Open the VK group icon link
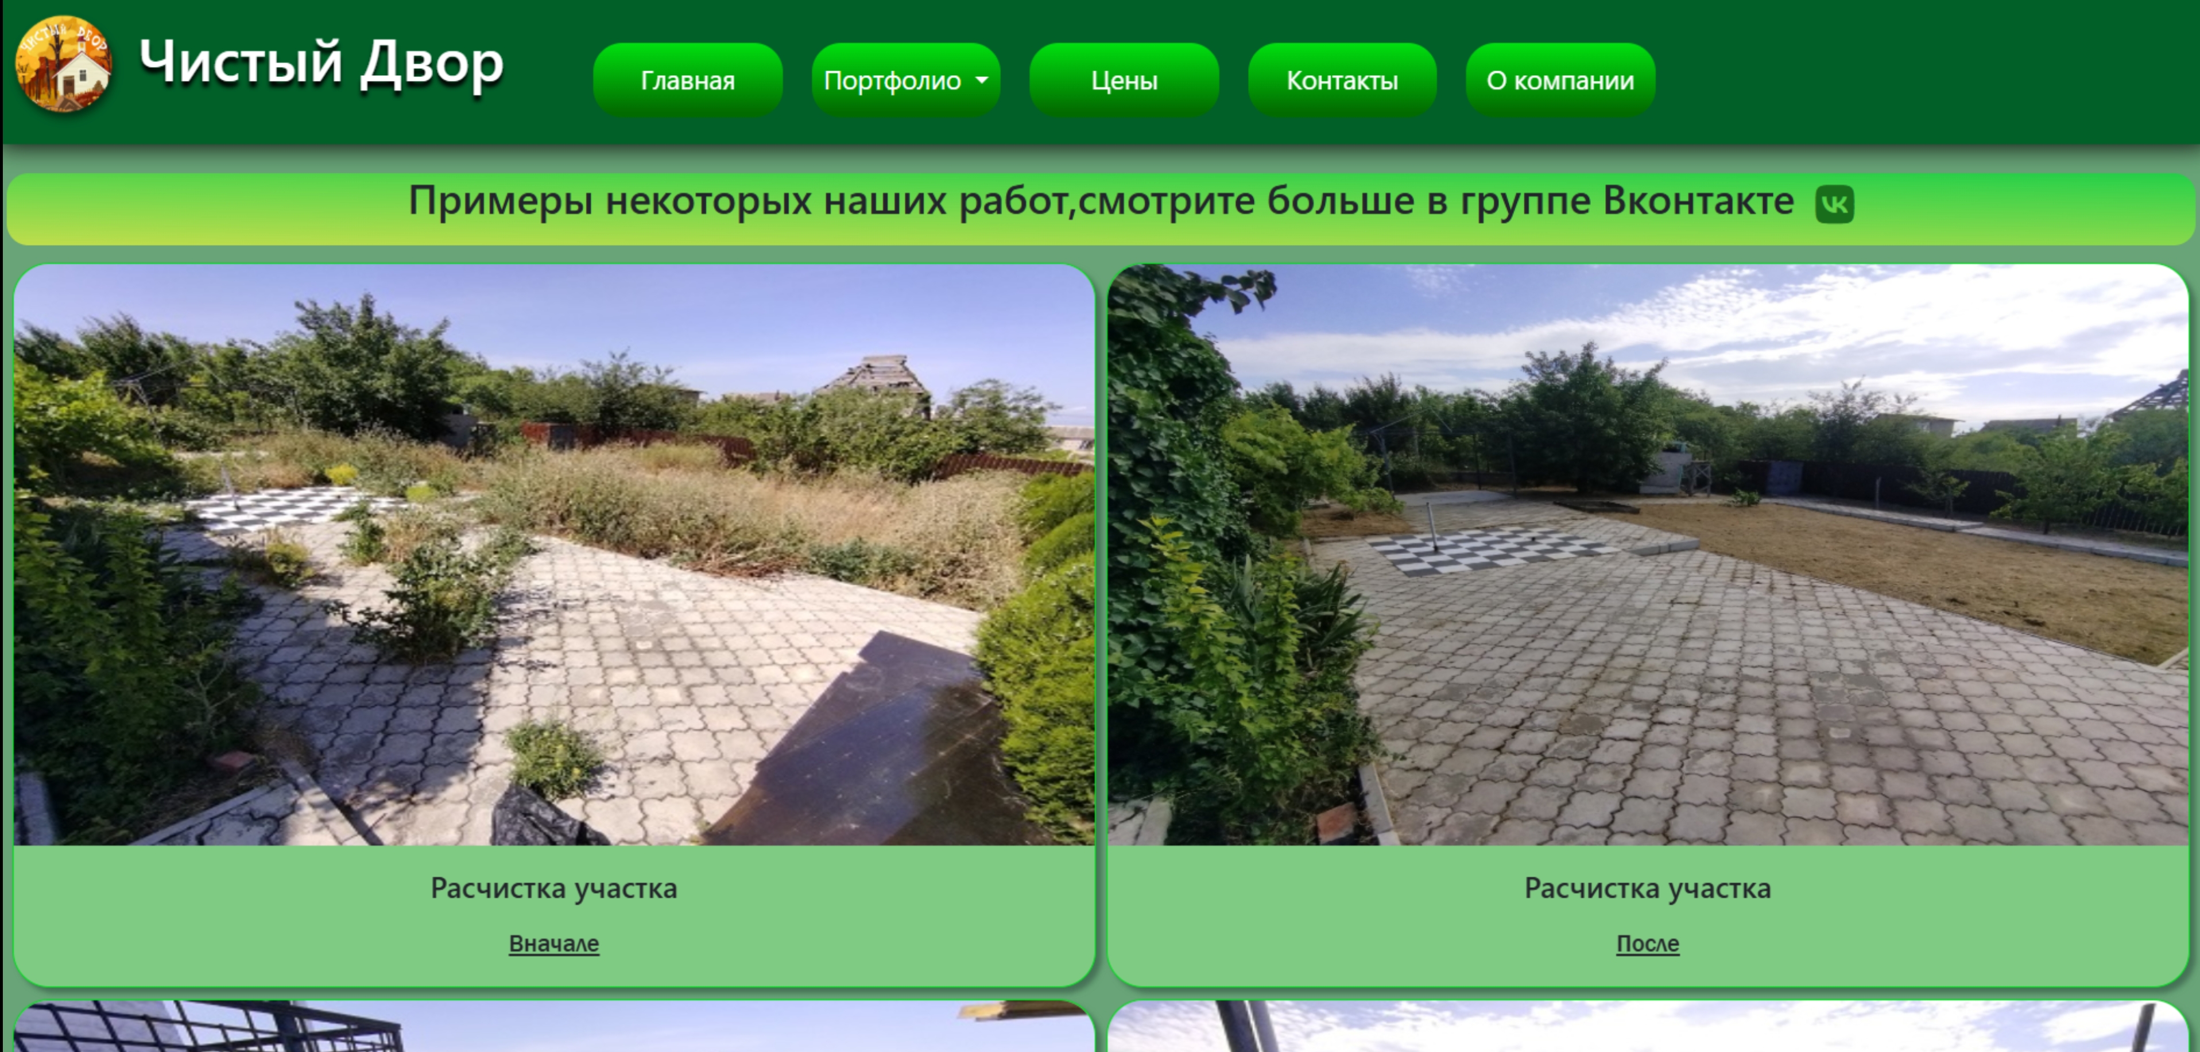 point(1834,204)
